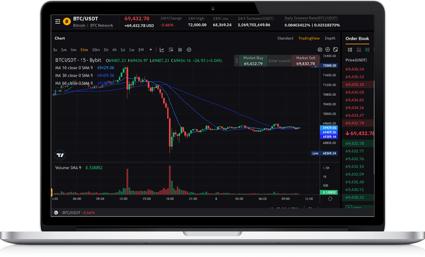The height and width of the screenshot is (257, 425).
Task: Click the orange marker at volume pane left edge
Action: pos(52,192)
